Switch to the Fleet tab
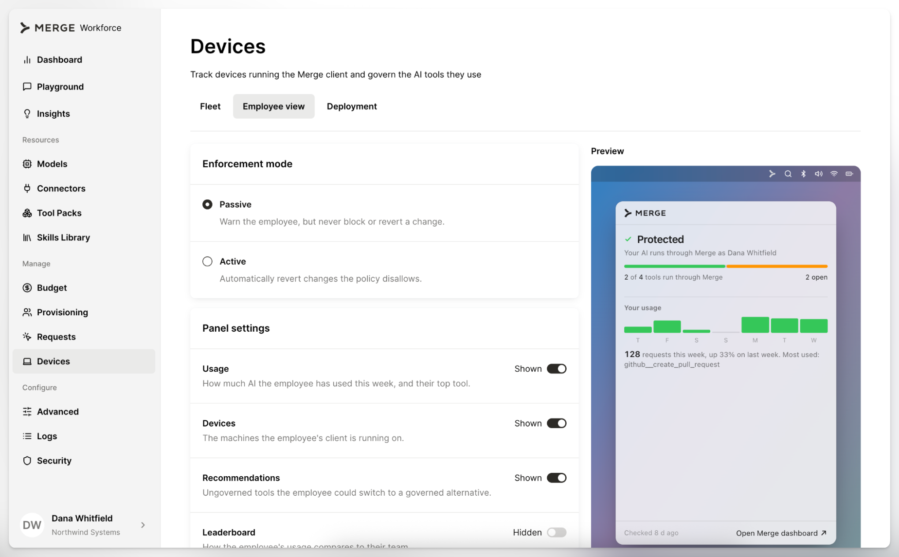 (x=210, y=106)
